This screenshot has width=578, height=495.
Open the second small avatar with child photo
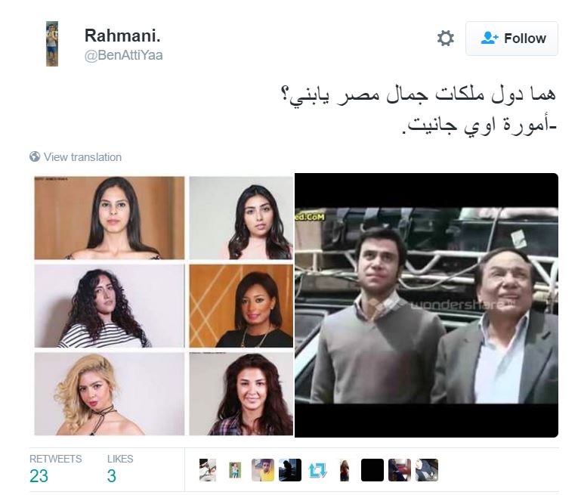pyautogui.click(x=235, y=470)
